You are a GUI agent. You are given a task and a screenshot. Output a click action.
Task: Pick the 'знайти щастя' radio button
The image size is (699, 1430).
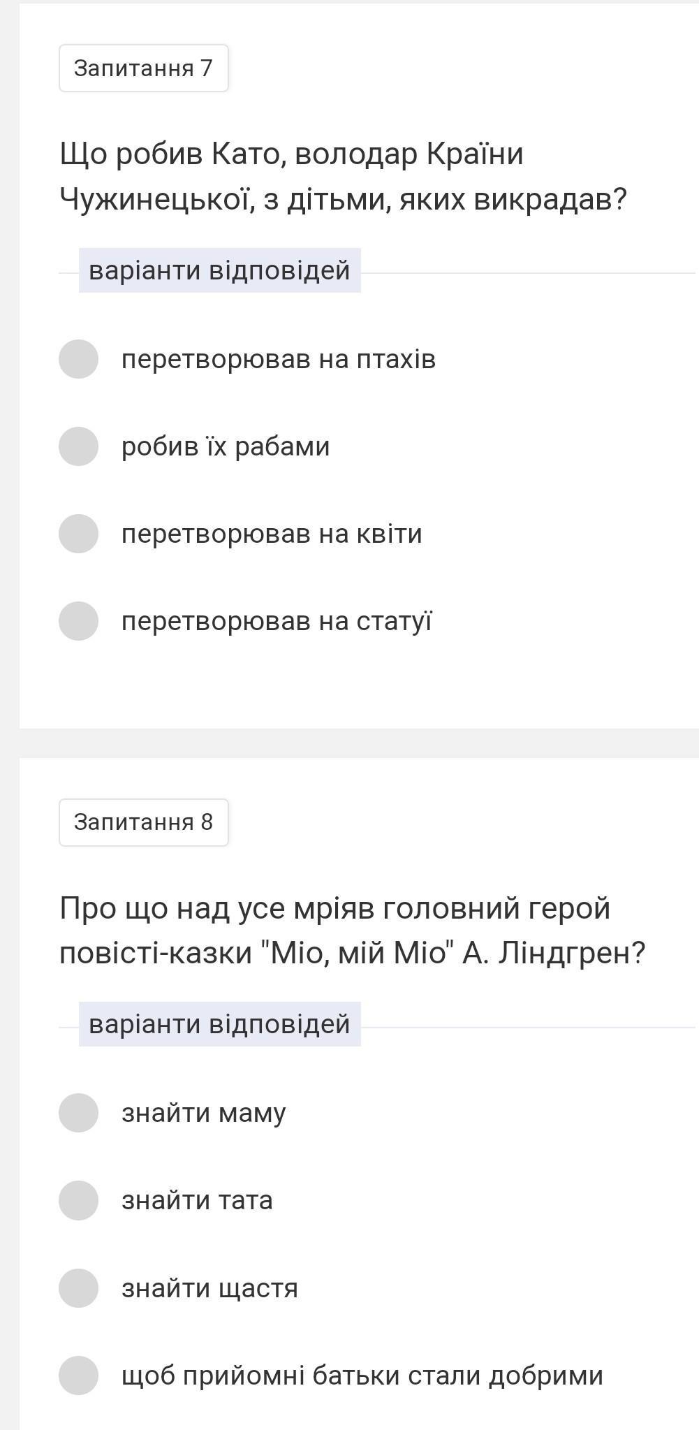pos(78,1288)
